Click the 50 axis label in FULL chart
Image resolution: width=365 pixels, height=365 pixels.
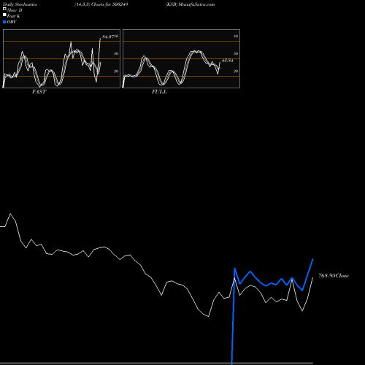(x=236, y=53)
